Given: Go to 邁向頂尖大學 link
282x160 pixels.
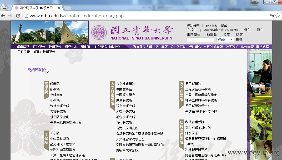Looking at the screenshot, I should (x=143, y=47).
